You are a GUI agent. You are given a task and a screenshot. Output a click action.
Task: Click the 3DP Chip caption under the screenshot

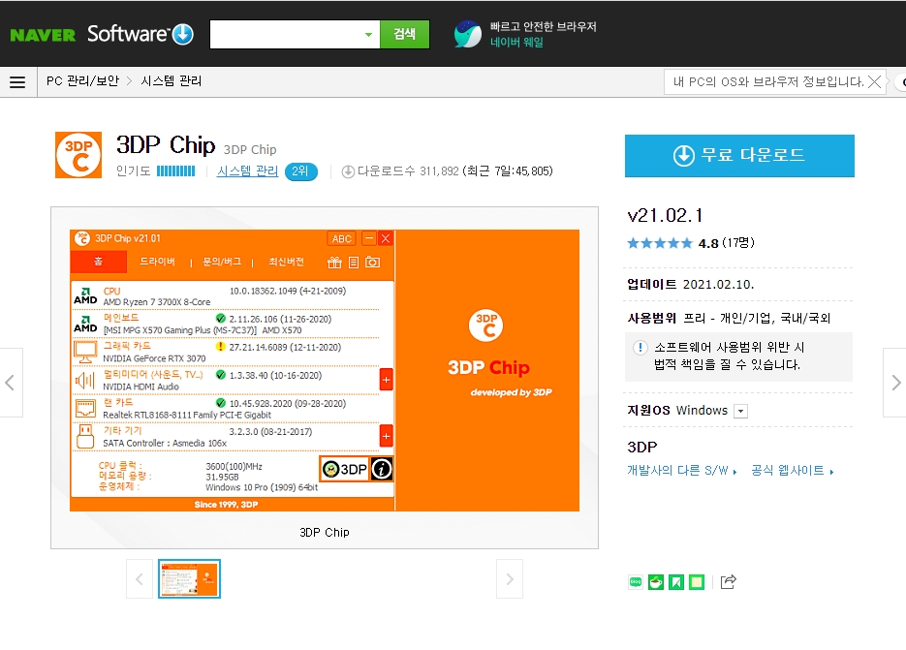point(325,532)
